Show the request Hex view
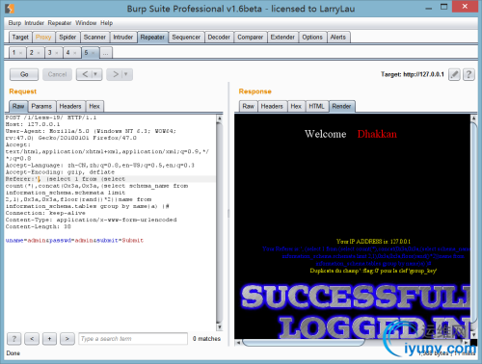 pyautogui.click(x=94, y=106)
